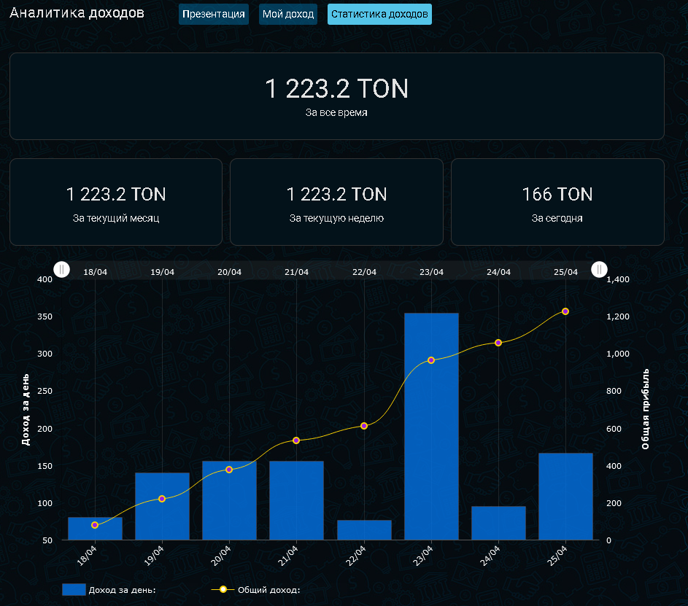Click the 18/04 income bar

95,529
